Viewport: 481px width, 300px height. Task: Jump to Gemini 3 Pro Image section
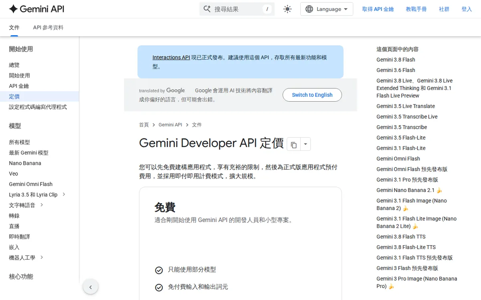click(x=417, y=282)
